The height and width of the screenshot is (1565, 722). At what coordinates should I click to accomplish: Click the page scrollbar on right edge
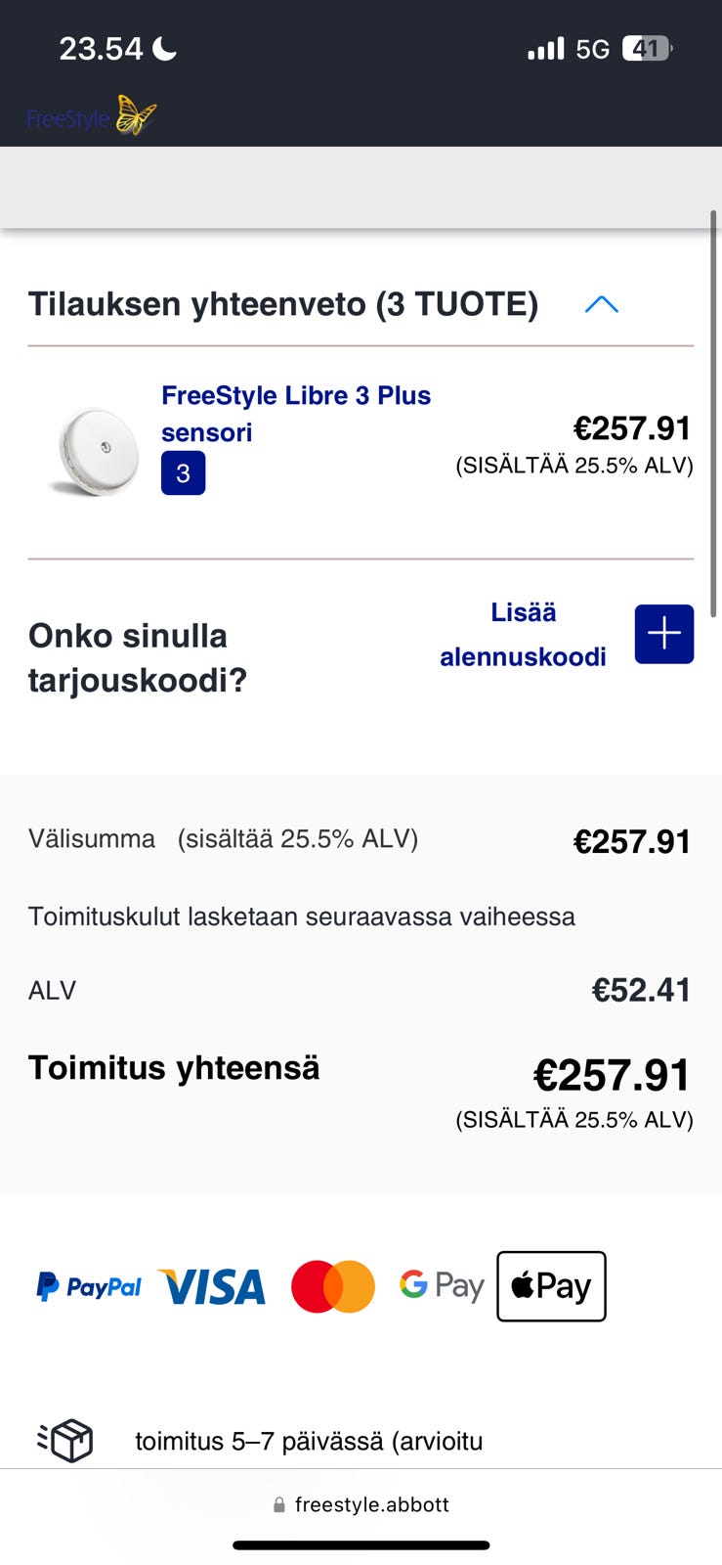pyautogui.click(x=714, y=411)
